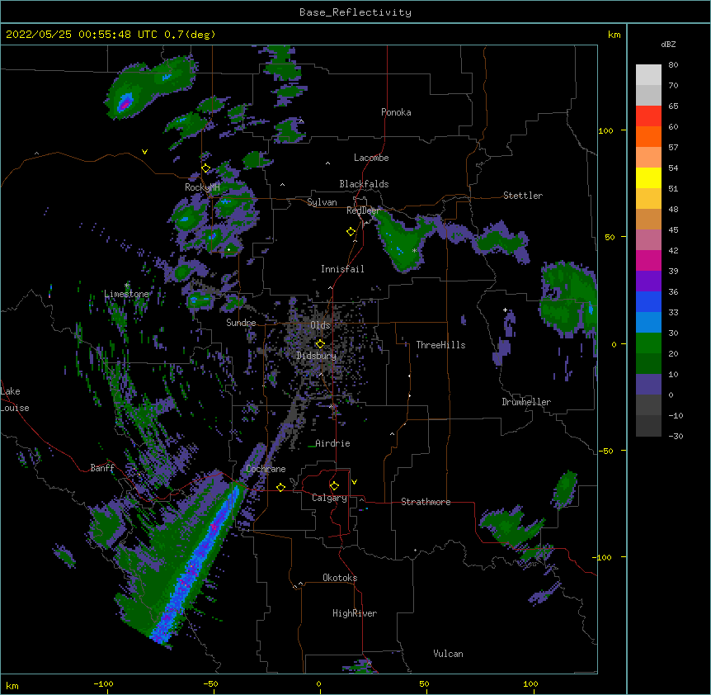Click the Strathmore label

pyautogui.click(x=426, y=502)
